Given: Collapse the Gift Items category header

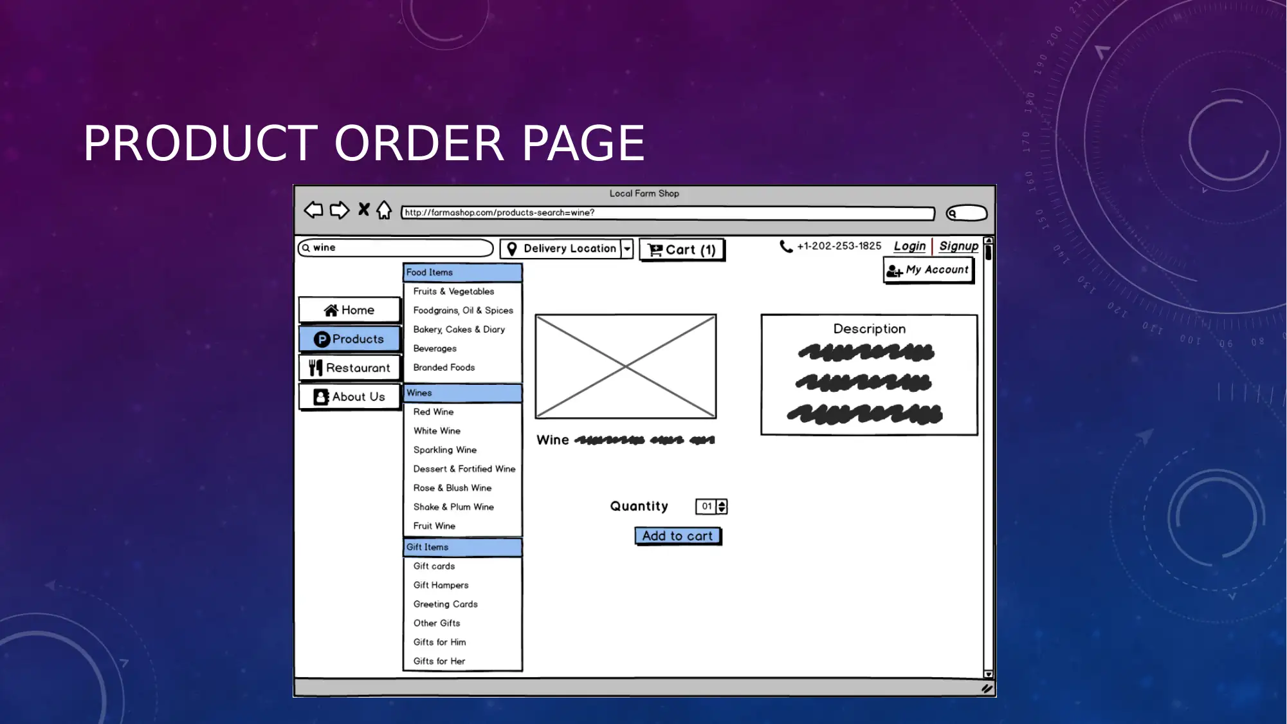Looking at the screenshot, I should [462, 548].
